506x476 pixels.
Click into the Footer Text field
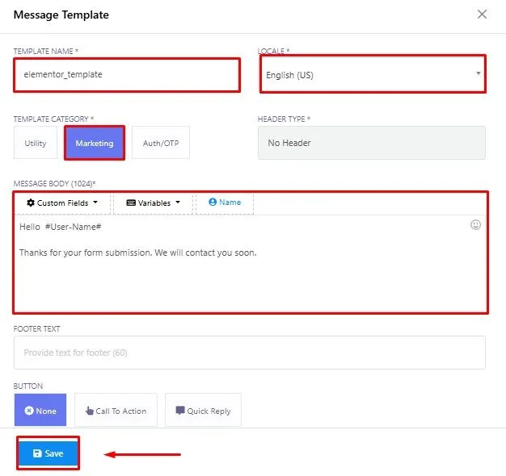click(250, 353)
